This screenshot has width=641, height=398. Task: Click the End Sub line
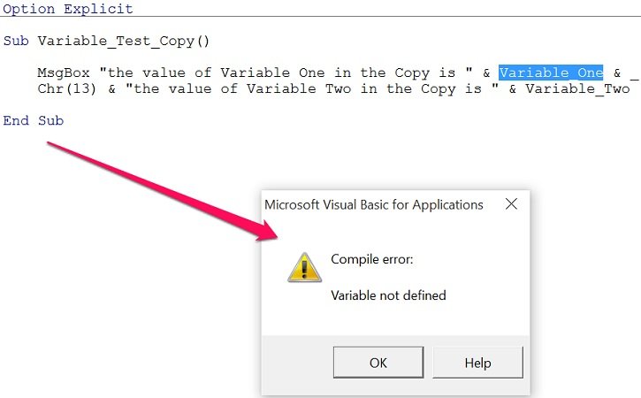[34, 120]
